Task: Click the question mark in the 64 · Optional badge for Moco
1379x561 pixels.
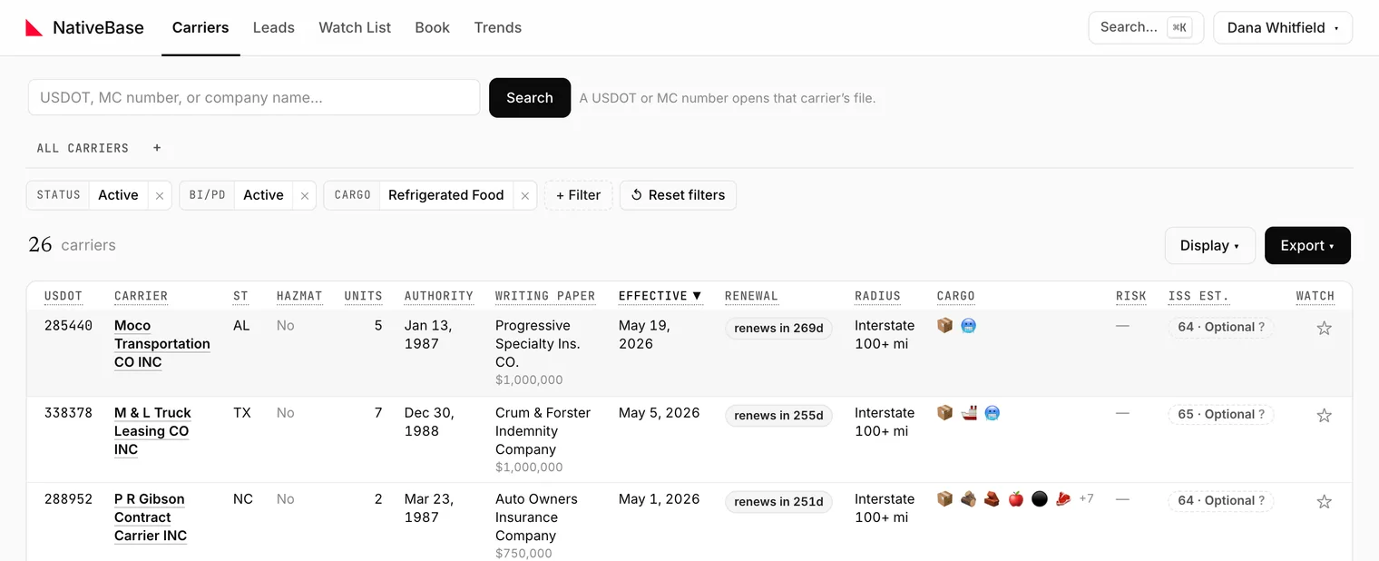Action: [1261, 328]
